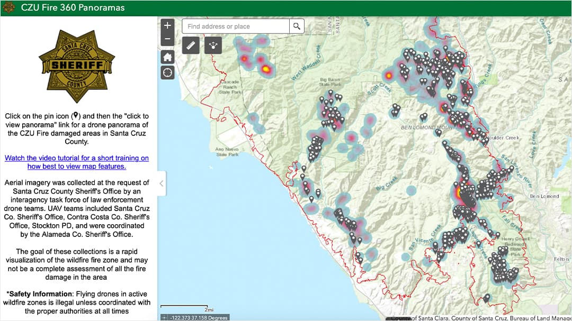Return map to the home extent

(167, 57)
